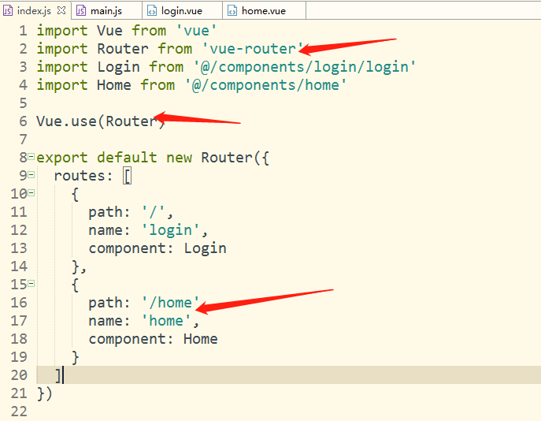The height and width of the screenshot is (421, 541).
Task: Click 'export default new Router({' line
Action: point(153,158)
